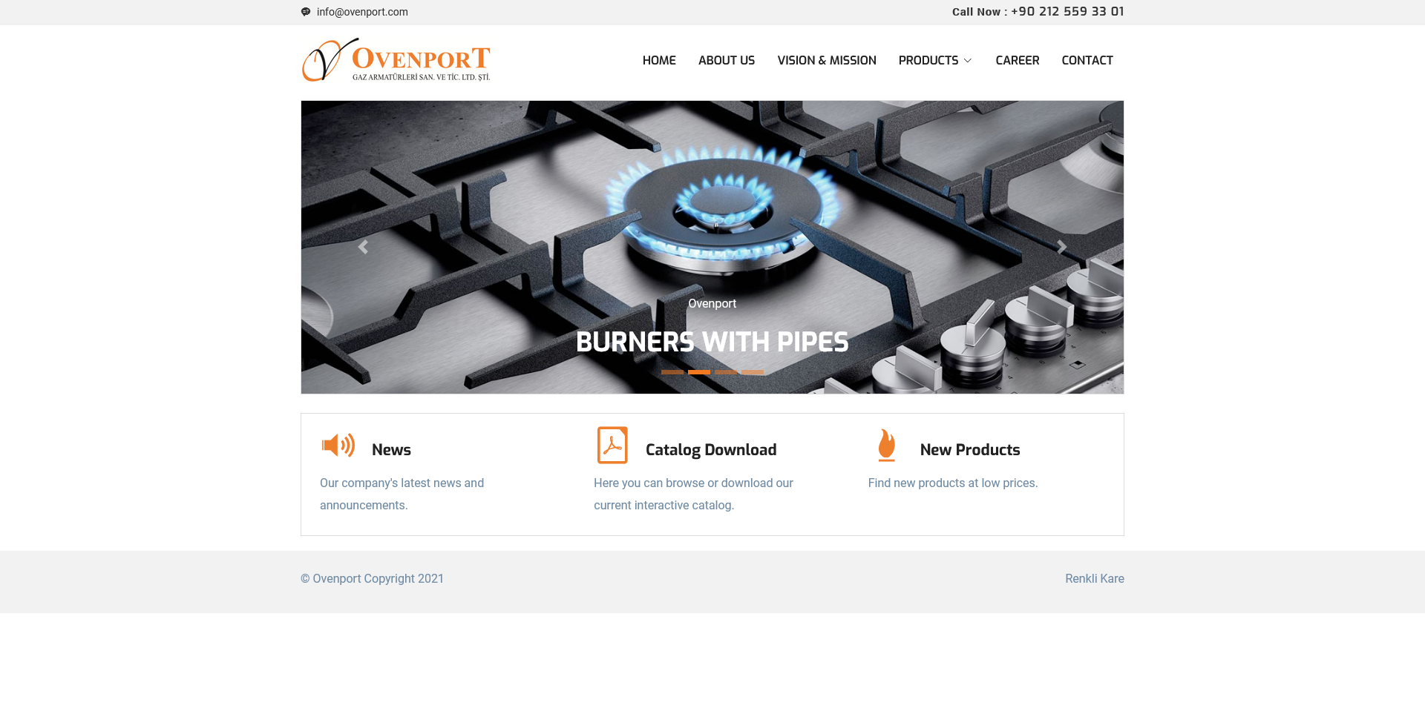The image size is (1425, 708).
Task: Click the Catalog Download PDF icon
Action: click(612, 446)
